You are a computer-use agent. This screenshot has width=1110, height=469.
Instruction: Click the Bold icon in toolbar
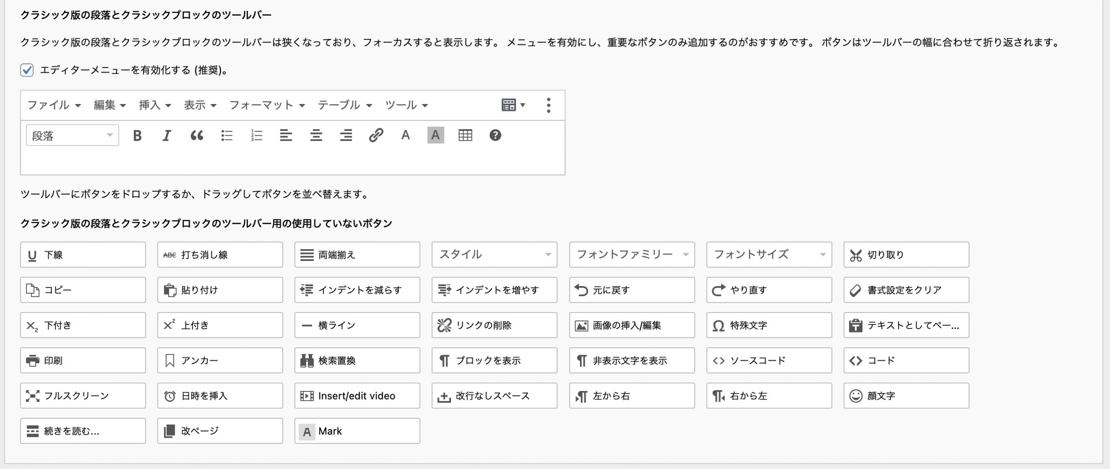[x=137, y=136]
